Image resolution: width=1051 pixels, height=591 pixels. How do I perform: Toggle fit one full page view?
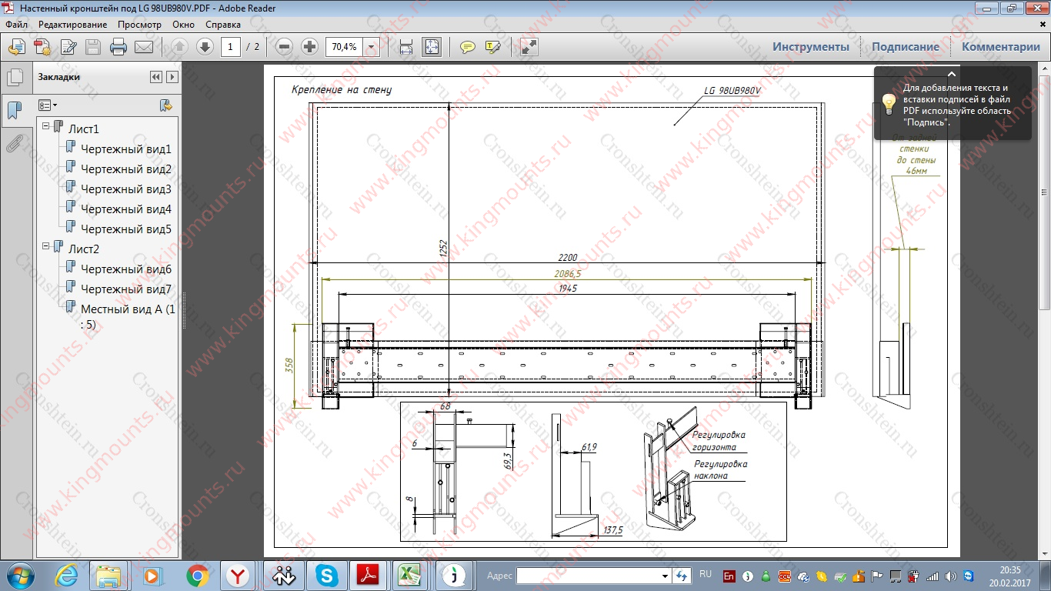pos(432,47)
